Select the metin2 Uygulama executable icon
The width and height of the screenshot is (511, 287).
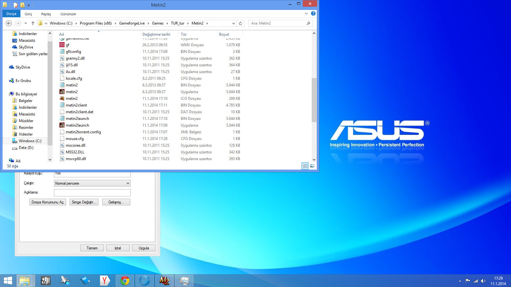pyautogui.click(x=62, y=92)
